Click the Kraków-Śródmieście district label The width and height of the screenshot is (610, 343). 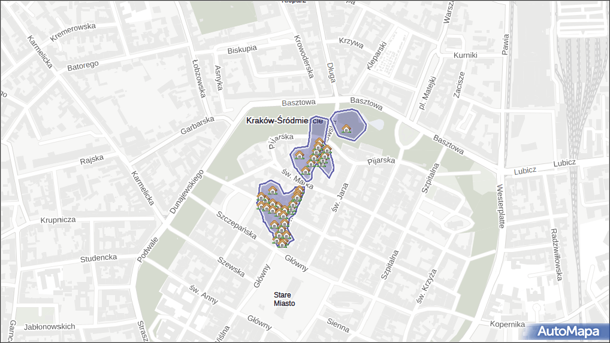pyautogui.click(x=285, y=121)
